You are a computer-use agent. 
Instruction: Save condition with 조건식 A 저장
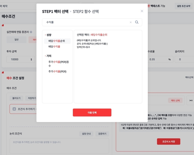pos(169,142)
